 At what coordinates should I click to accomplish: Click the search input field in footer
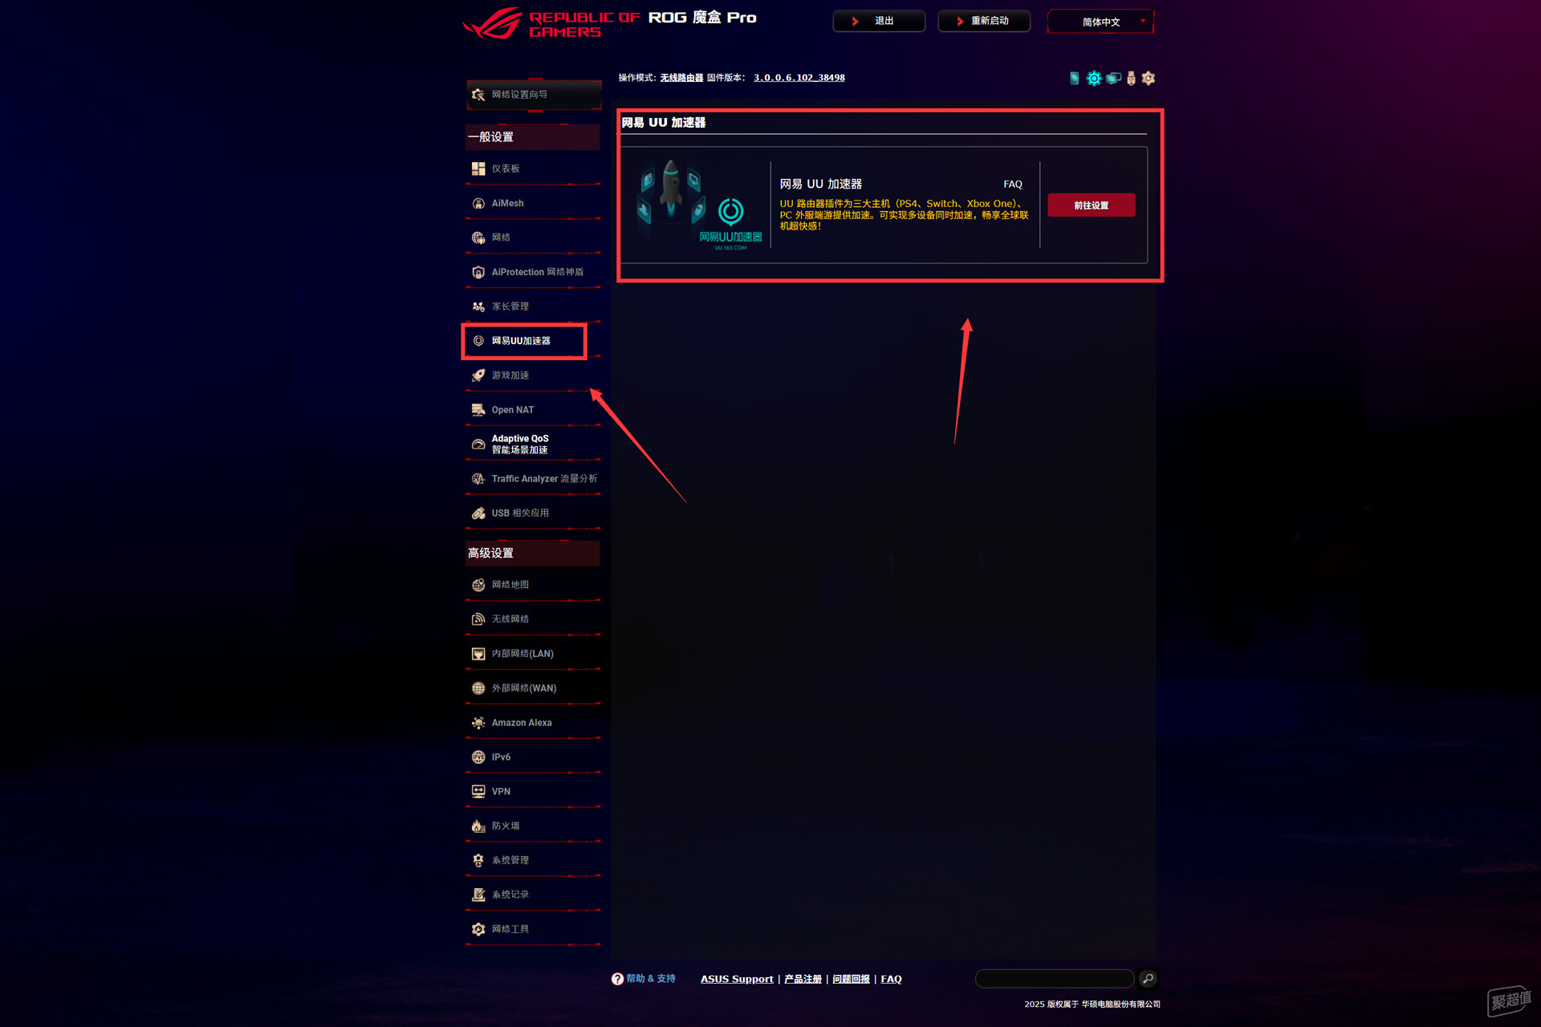1055,978
